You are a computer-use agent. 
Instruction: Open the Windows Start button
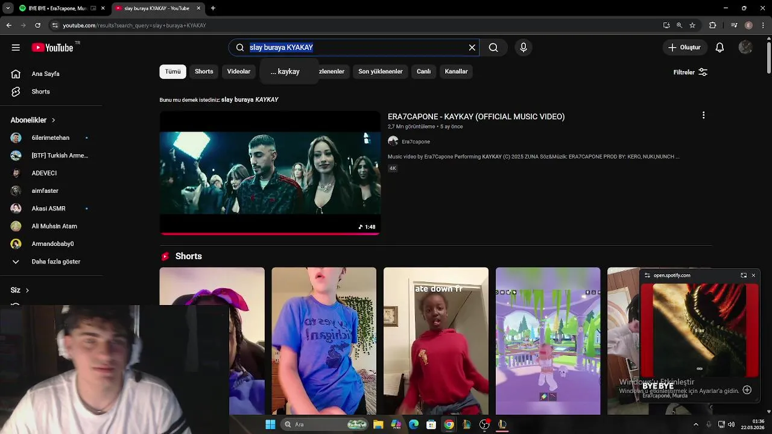click(270, 424)
